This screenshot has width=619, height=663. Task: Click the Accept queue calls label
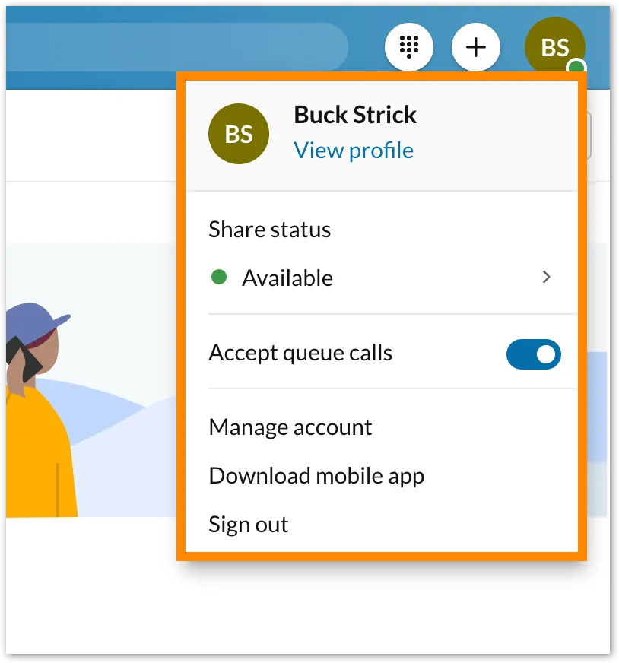300,353
